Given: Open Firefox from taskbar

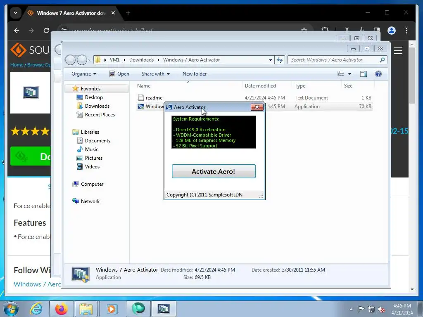Looking at the screenshot, I should 61,309.
